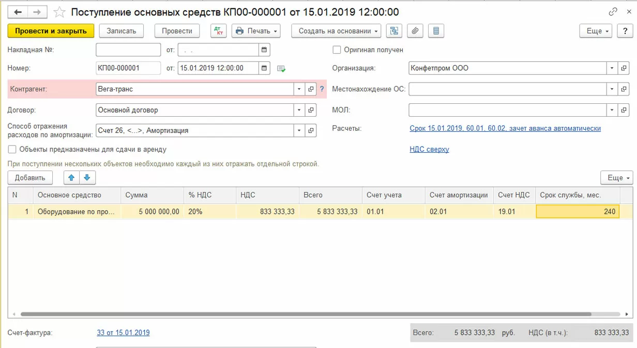
Task: Enable Объекты предназначены для сдачи в аренду
Action: click(x=12, y=150)
